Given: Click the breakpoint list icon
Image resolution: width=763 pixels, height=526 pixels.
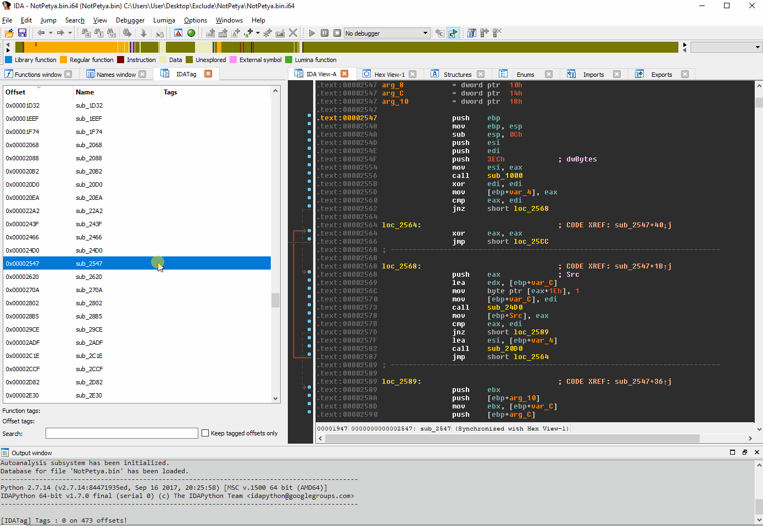Looking at the screenshot, I should pyautogui.click(x=472, y=33).
